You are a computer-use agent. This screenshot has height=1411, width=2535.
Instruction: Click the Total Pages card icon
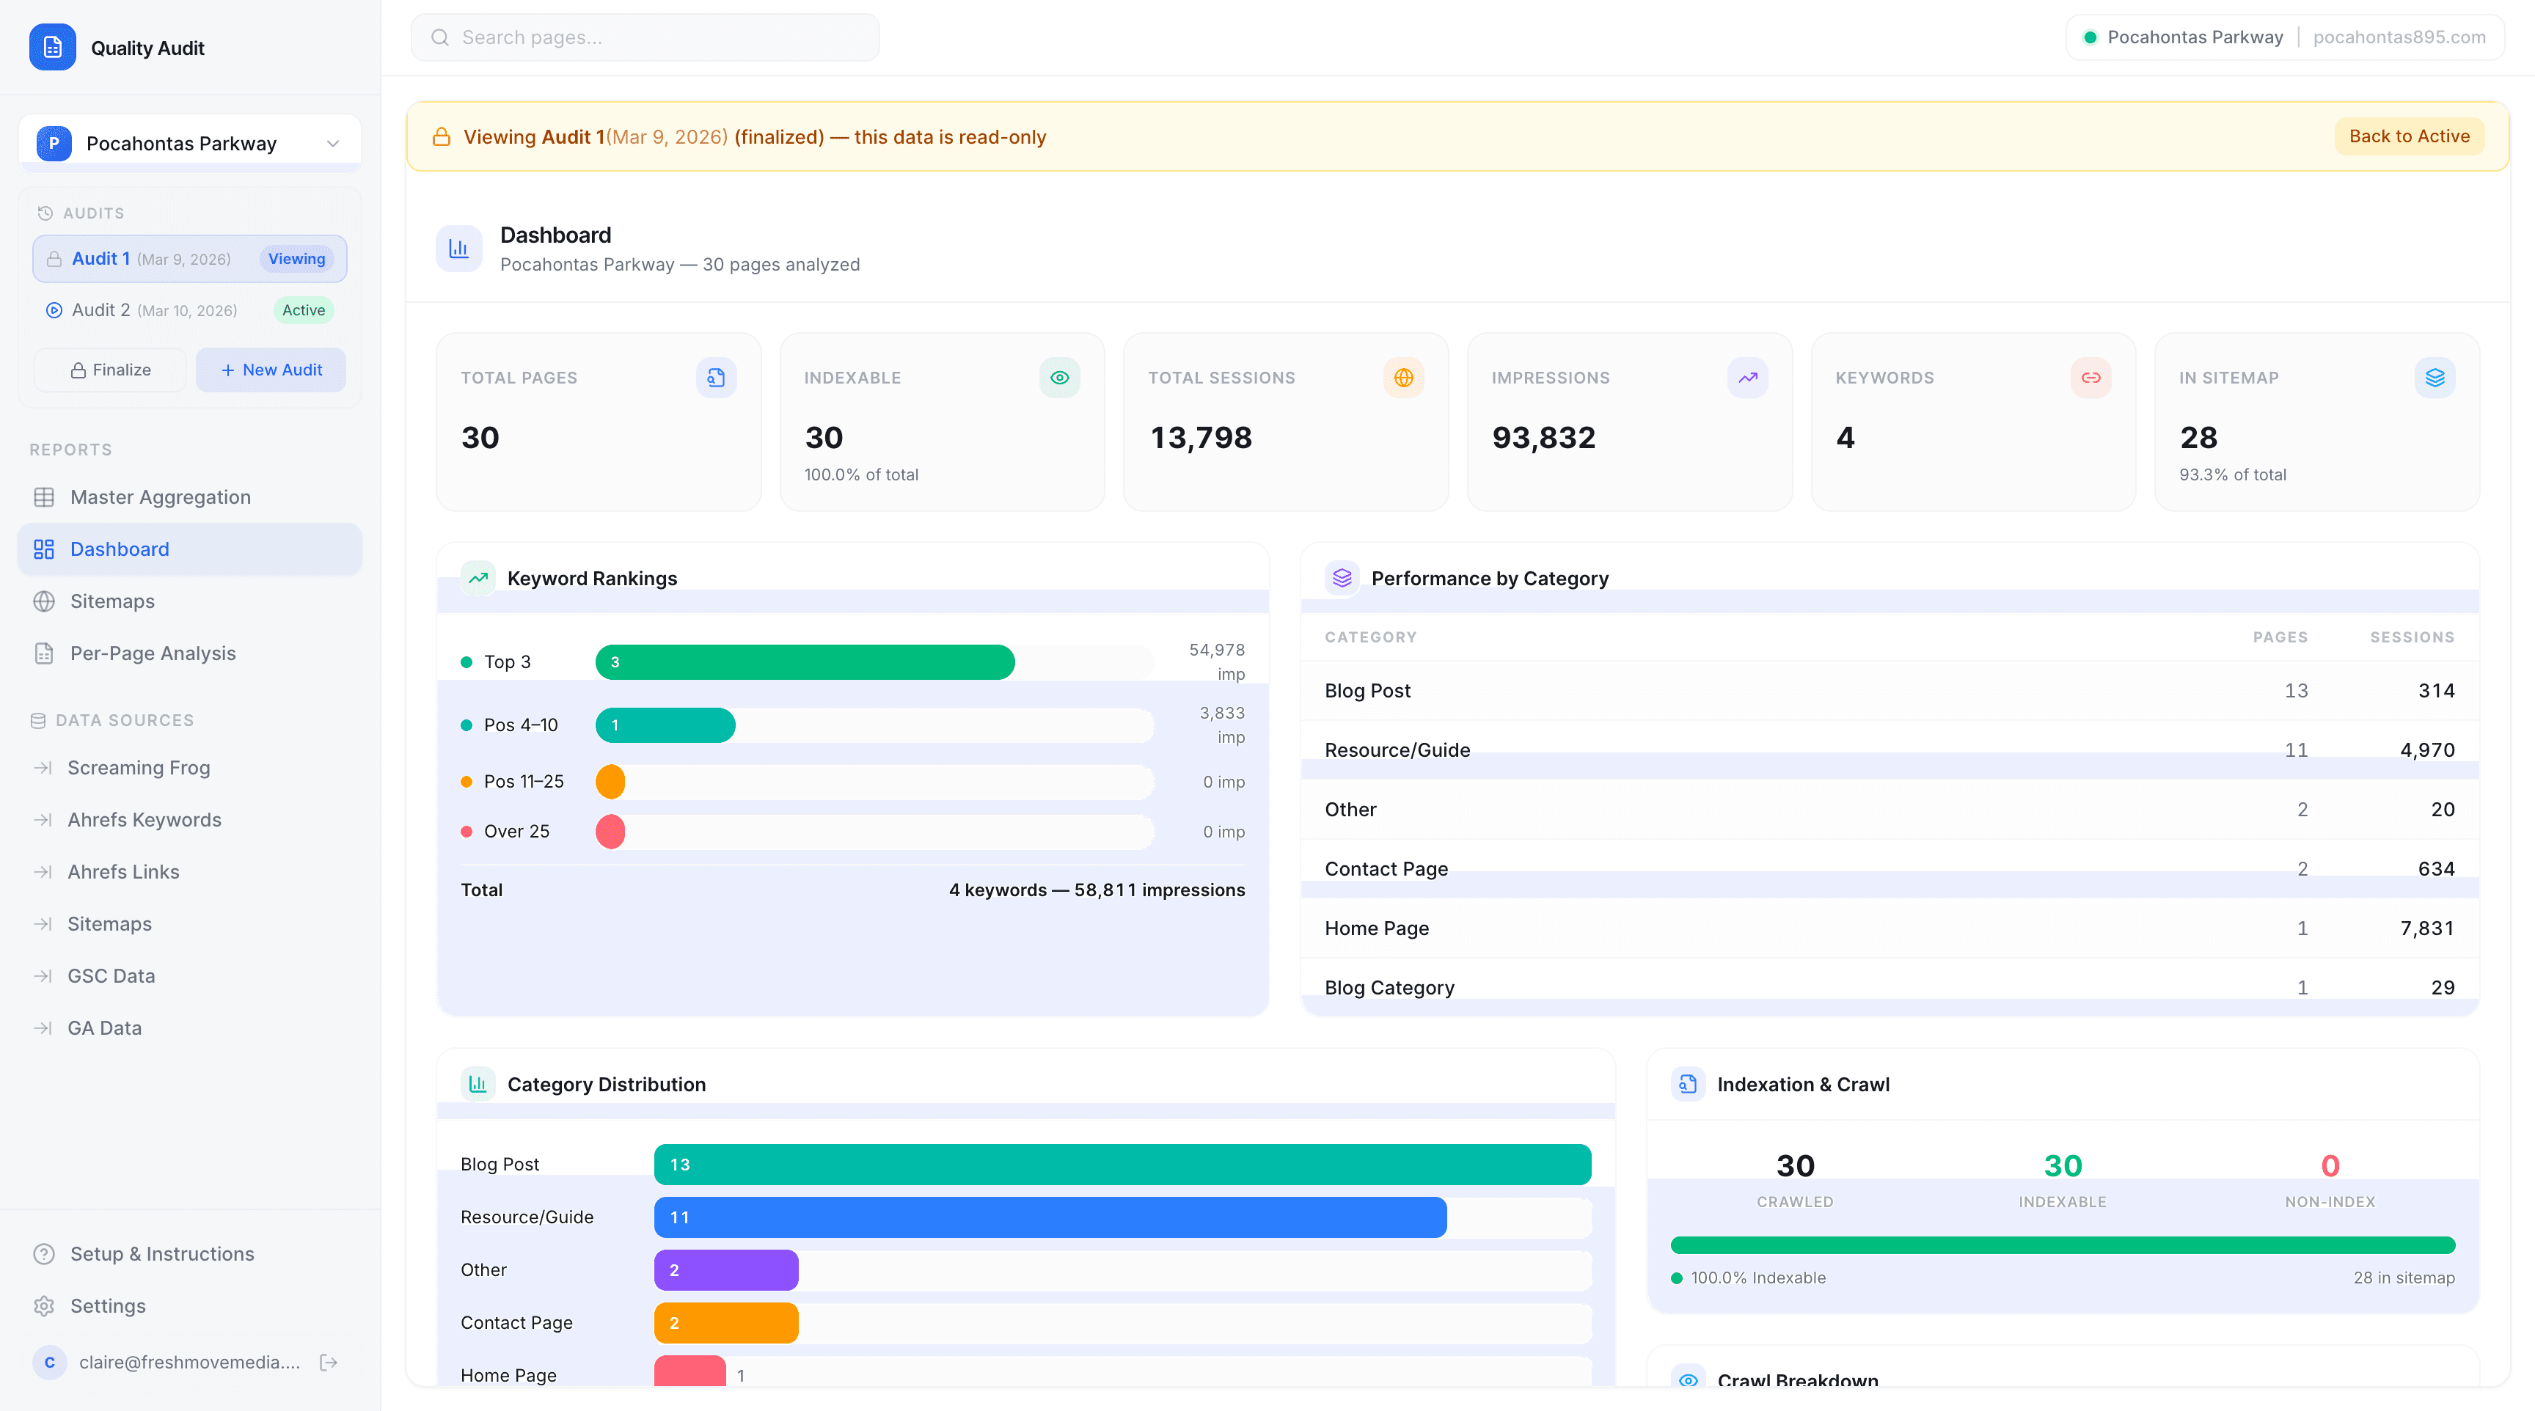point(715,378)
